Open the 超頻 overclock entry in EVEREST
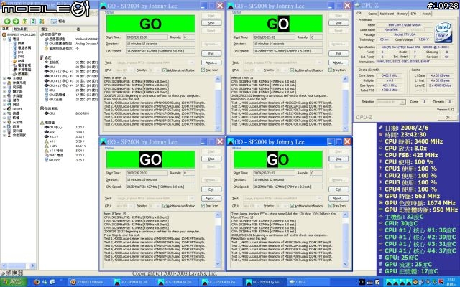The height and width of the screenshot is (287, 460). point(19,61)
